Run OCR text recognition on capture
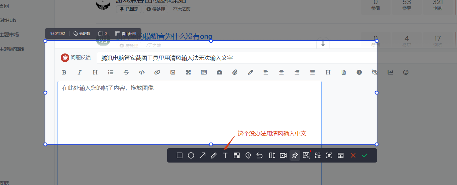 329,155
